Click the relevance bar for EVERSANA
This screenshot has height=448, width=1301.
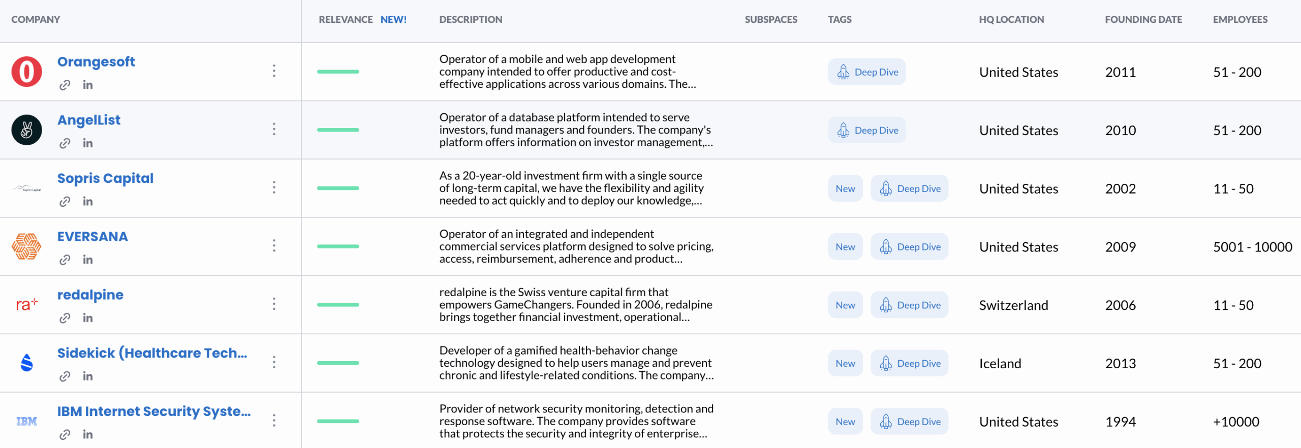[338, 246]
